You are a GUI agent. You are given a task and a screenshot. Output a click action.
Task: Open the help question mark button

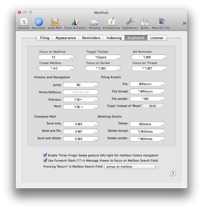coord(173,174)
